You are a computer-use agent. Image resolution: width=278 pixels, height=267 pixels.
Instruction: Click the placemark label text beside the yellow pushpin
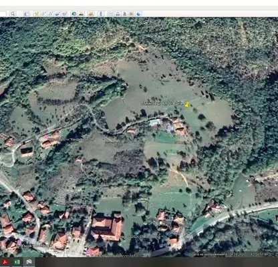(x=162, y=103)
